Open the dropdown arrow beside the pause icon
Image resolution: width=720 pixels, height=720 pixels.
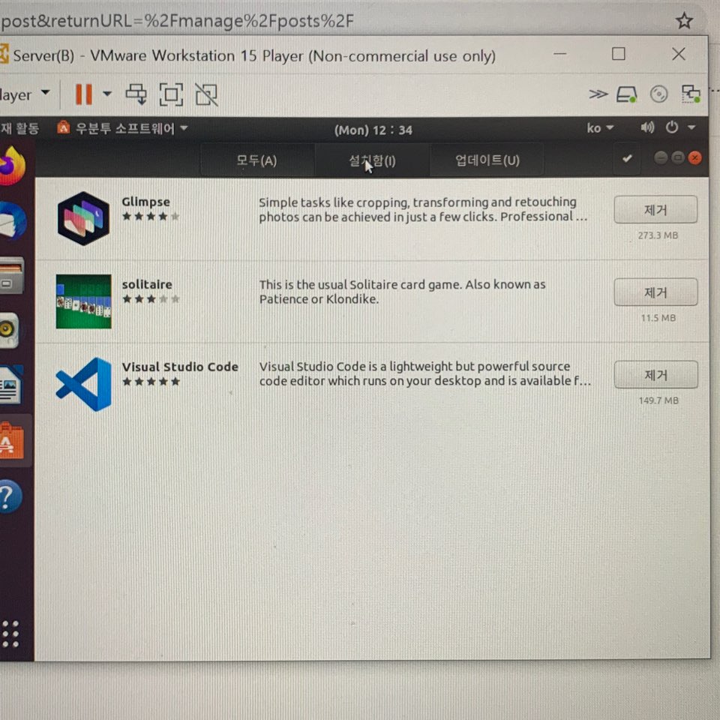(x=107, y=94)
